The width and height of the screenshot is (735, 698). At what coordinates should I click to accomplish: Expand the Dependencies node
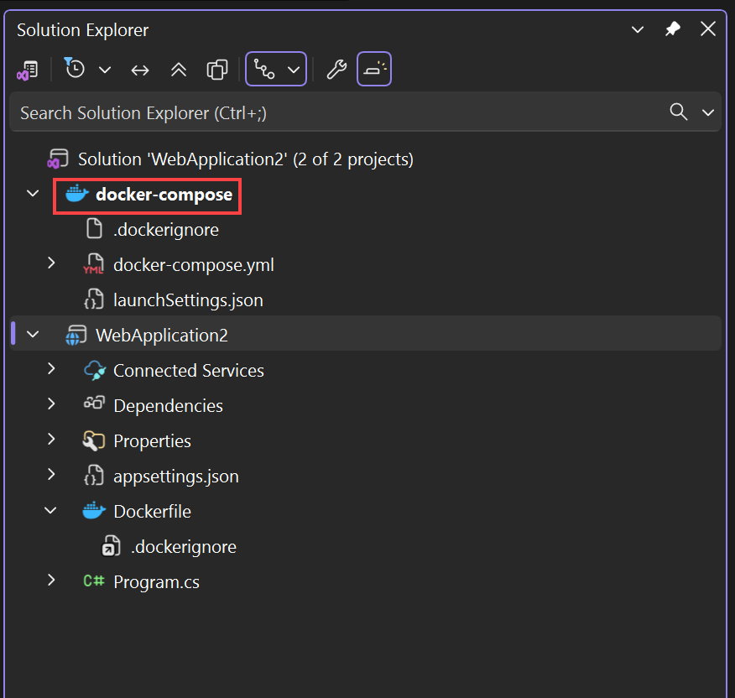[x=51, y=405]
